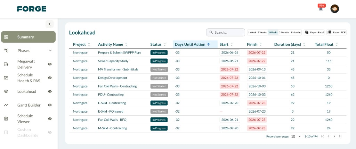
Task: Sort table by Total Float column
Action: [x=326, y=44]
